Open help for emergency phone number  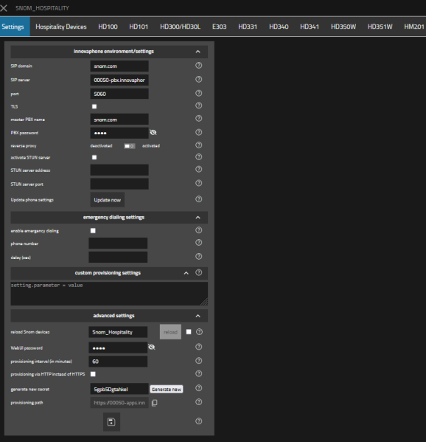[198, 243]
